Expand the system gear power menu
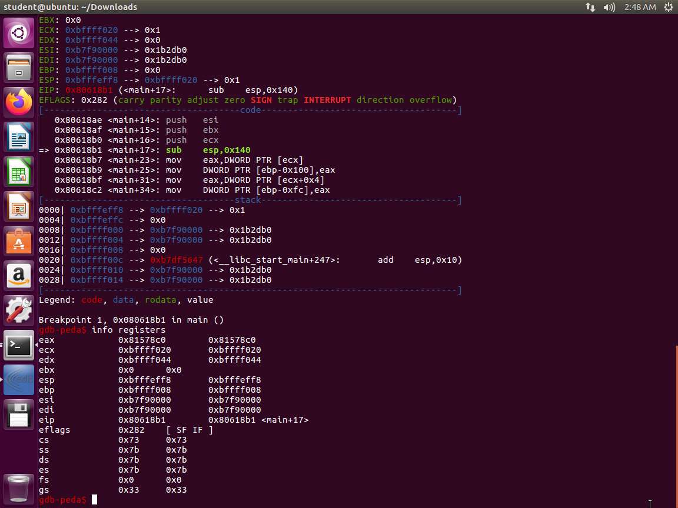 668,7
